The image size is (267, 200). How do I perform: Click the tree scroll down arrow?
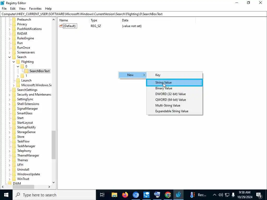click(x=54, y=183)
